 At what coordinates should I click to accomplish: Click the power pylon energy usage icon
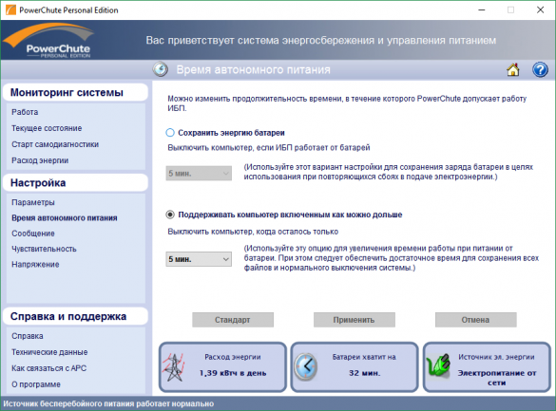(x=174, y=367)
